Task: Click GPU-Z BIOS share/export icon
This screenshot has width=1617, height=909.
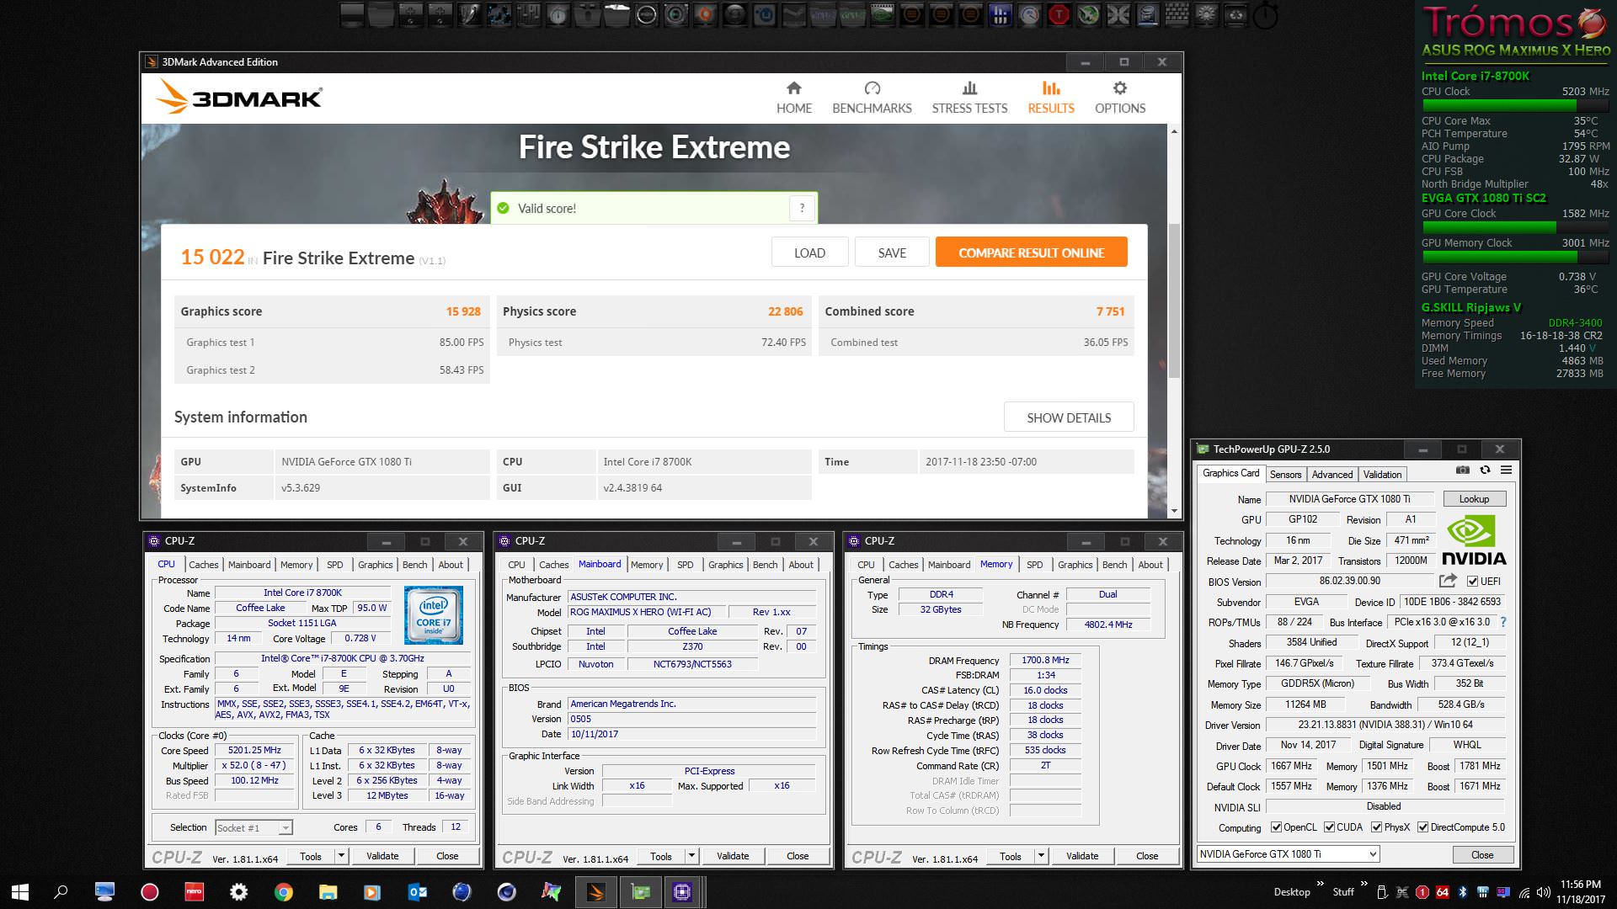Action: tap(1448, 581)
